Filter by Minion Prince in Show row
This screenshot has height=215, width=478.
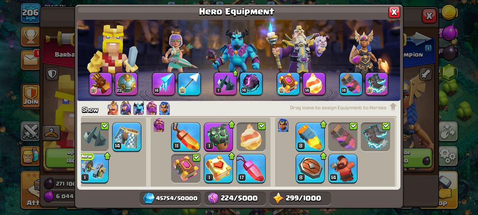click(x=139, y=108)
